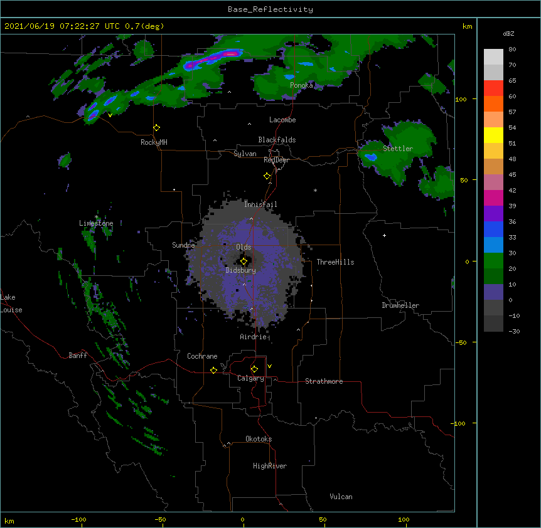Click the 33 value in the dBZ legend
The image size is (541, 528).
coord(512,238)
